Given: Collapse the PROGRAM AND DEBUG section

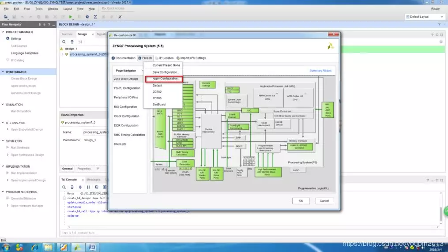Looking at the screenshot, I should coord(3,192).
